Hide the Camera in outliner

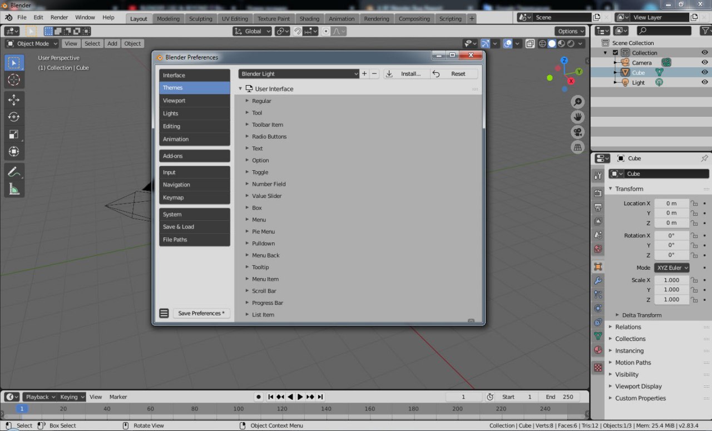click(x=705, y=62)
